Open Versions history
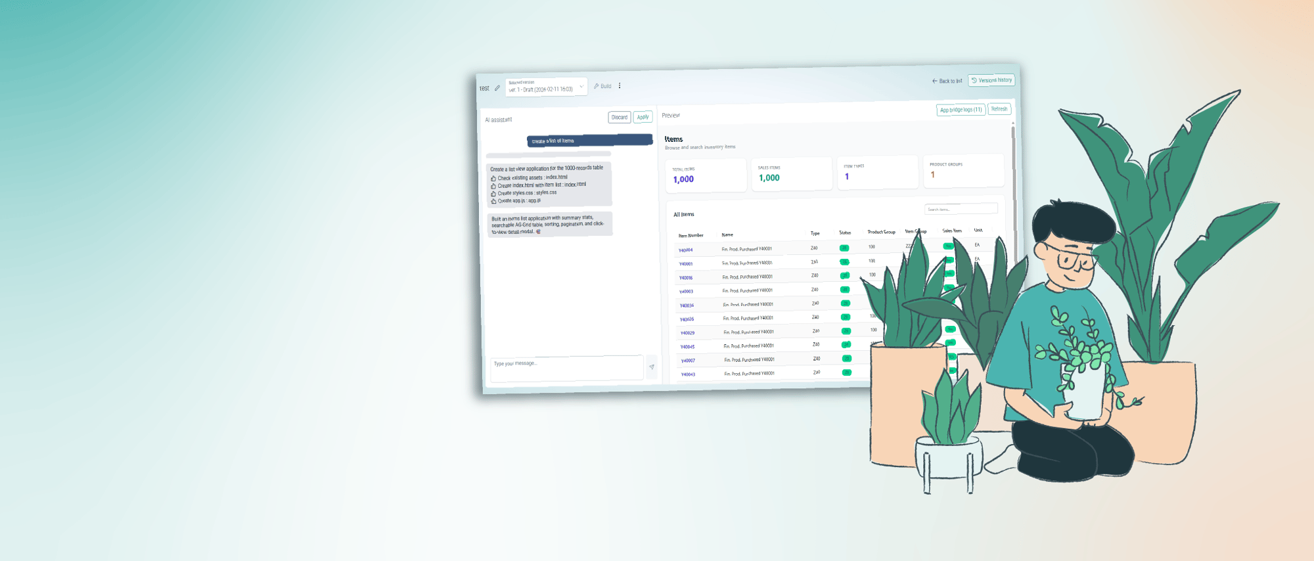Screen dimensions: 1314x561 click(x=992, y=80)
